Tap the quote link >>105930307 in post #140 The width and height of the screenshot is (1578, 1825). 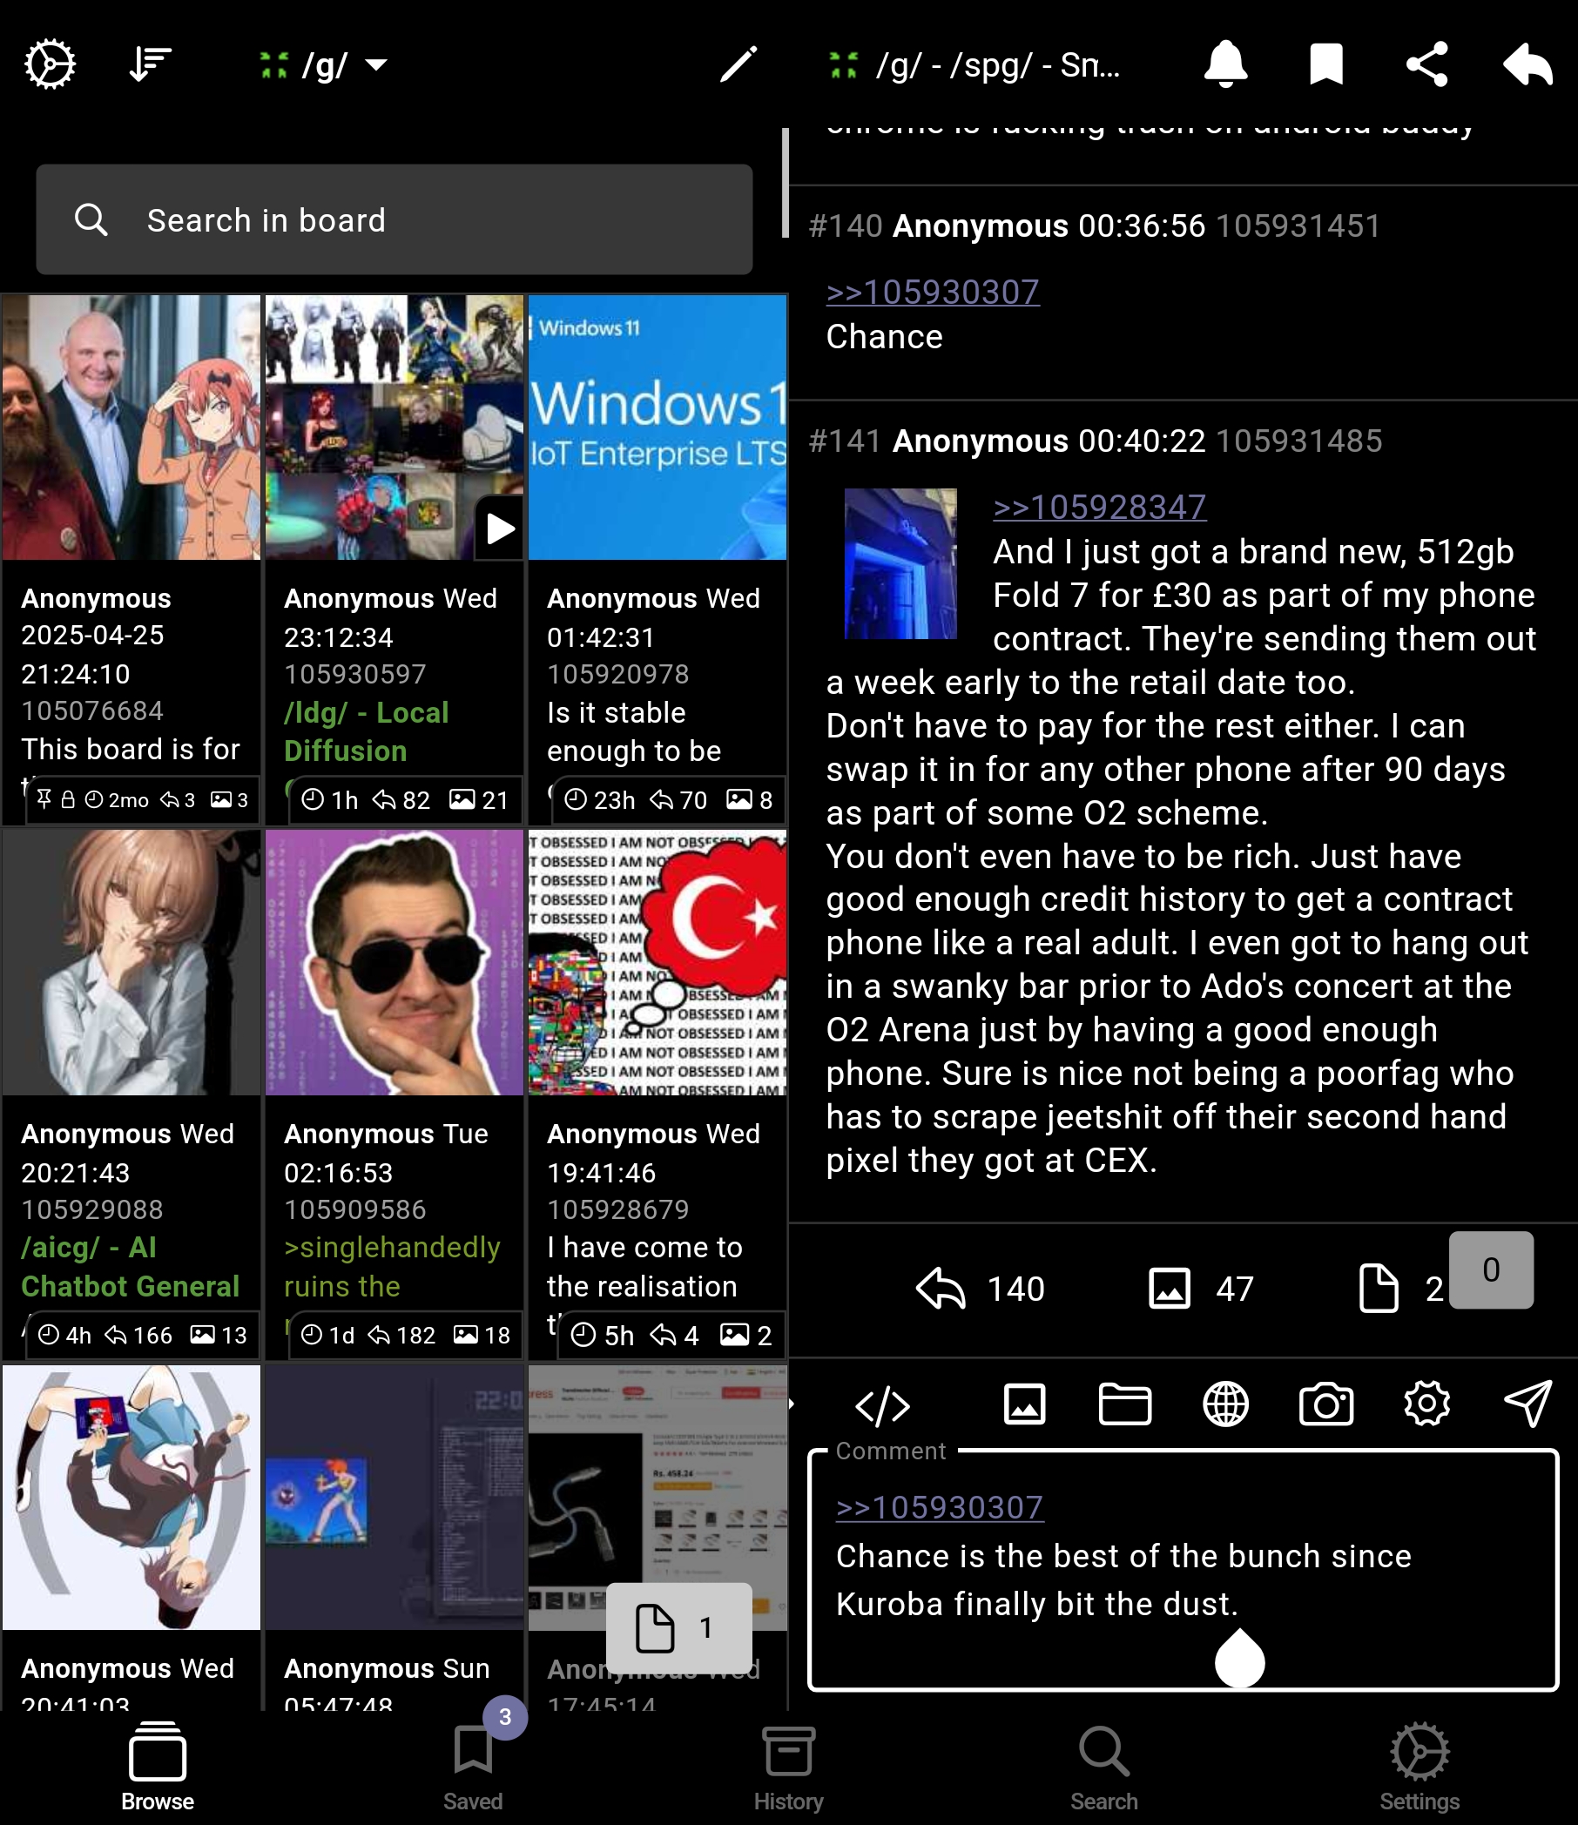(x=932, y=292)
